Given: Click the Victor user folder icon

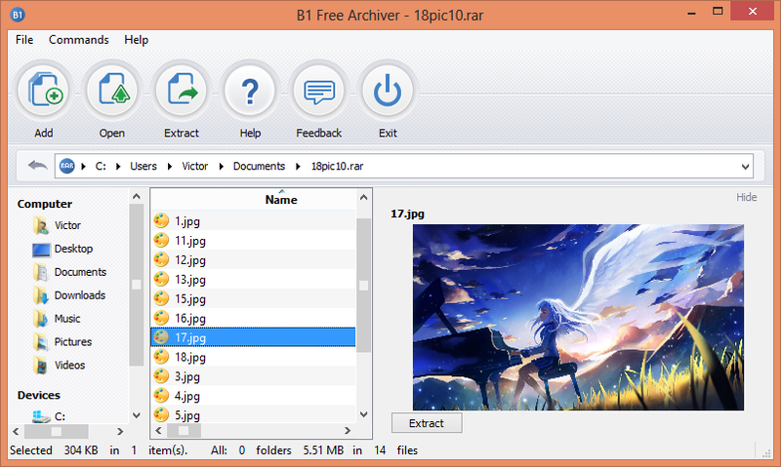Looking at the screenshot, I should 41,225.
